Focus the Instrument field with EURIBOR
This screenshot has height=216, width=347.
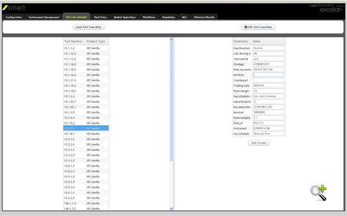click(268, 128)
